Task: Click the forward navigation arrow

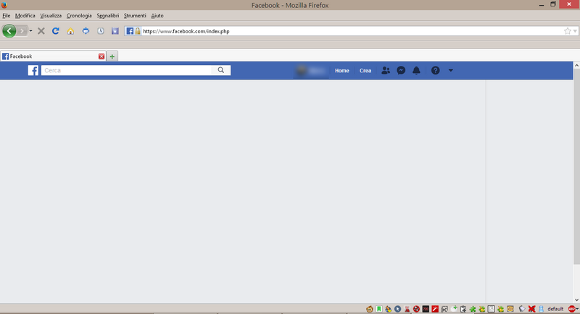Action: [x=22, y=31]
